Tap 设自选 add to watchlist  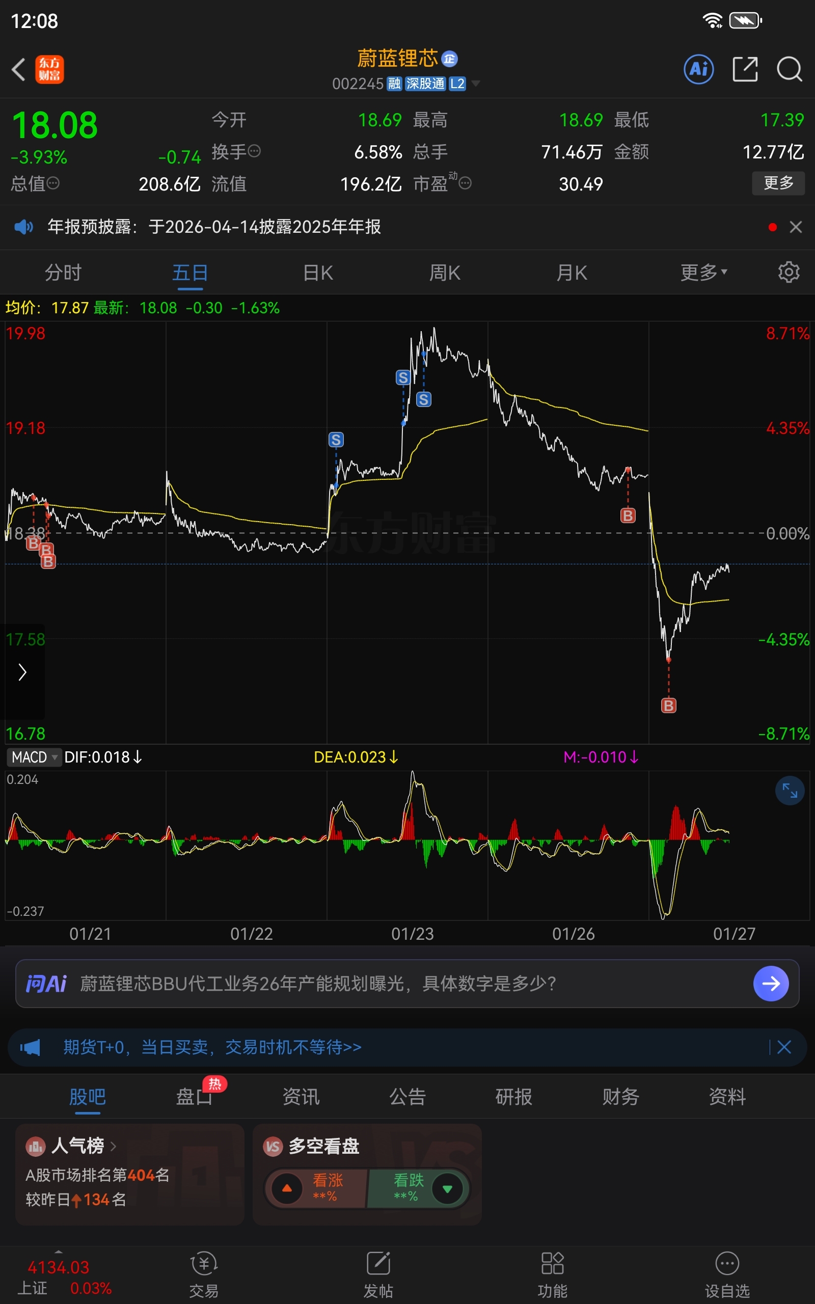coord(727,1275)
